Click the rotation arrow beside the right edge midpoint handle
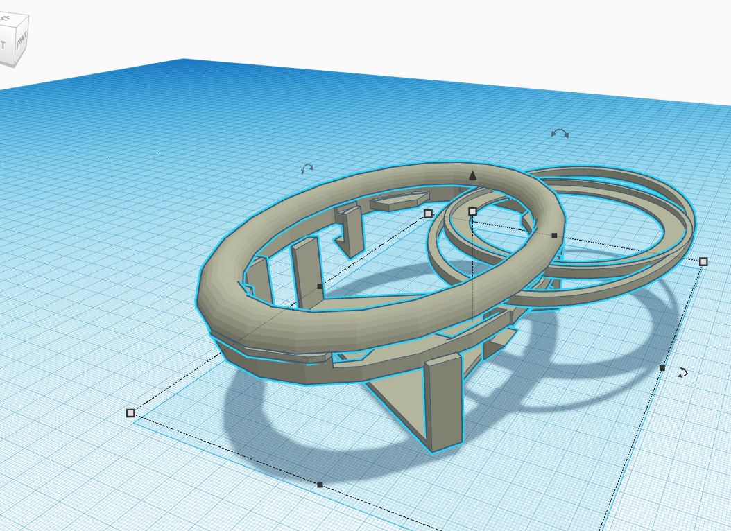Screen dimensions: 731x531 click(682, 373)
